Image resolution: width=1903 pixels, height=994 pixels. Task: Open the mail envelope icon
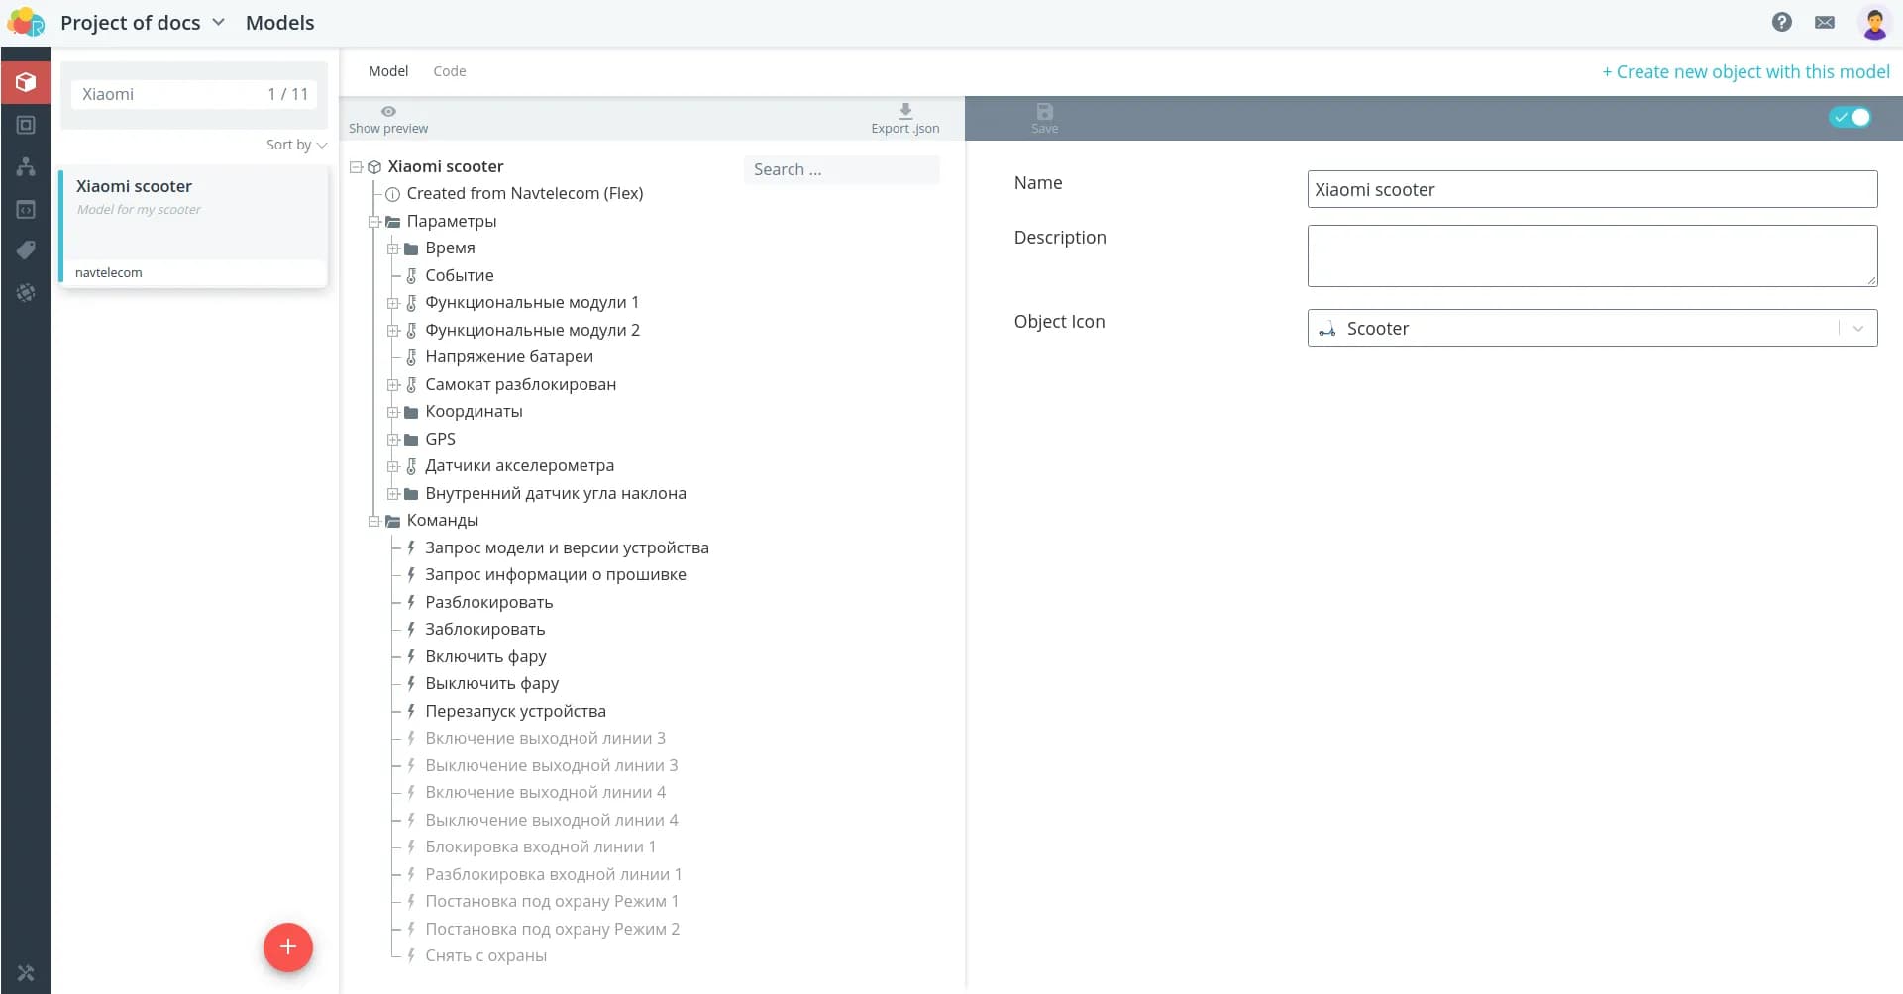pyautogui.click(x=1824, y=22)
